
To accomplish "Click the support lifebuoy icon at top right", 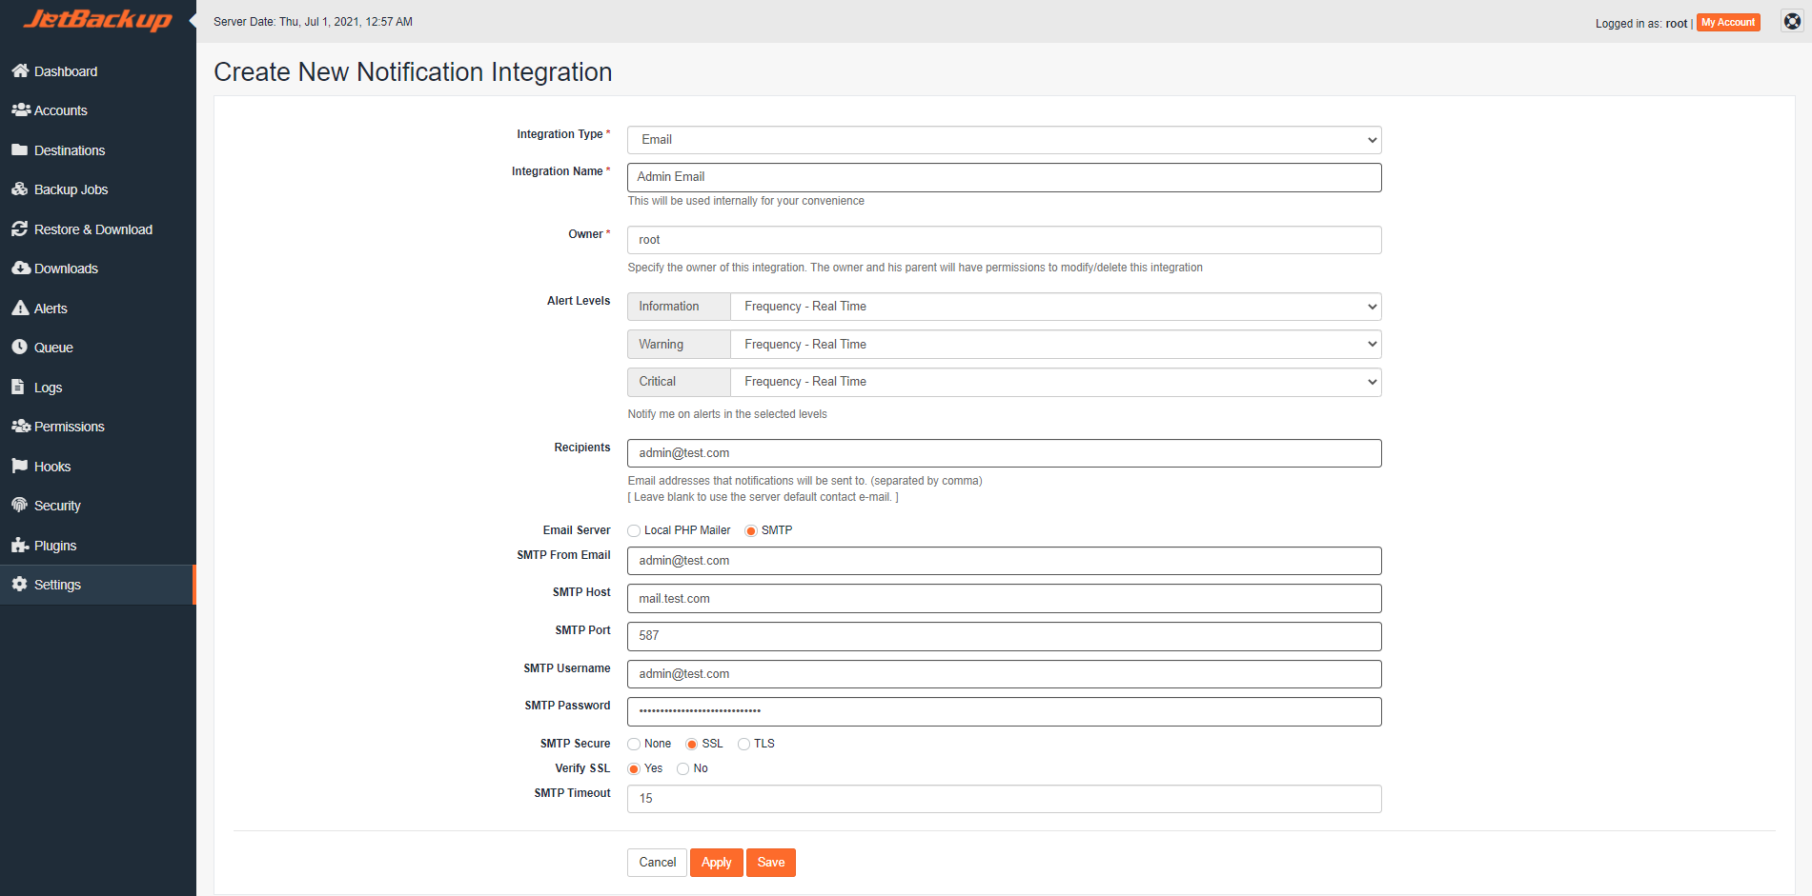I will (1792, 22).
